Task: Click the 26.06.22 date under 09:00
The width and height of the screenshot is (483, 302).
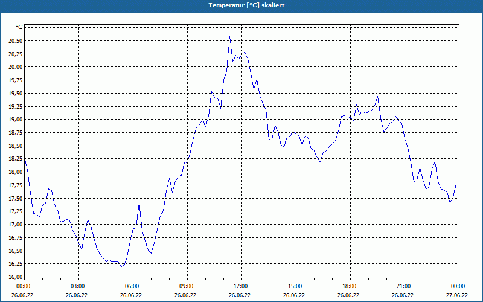Action: pos(185,295)
